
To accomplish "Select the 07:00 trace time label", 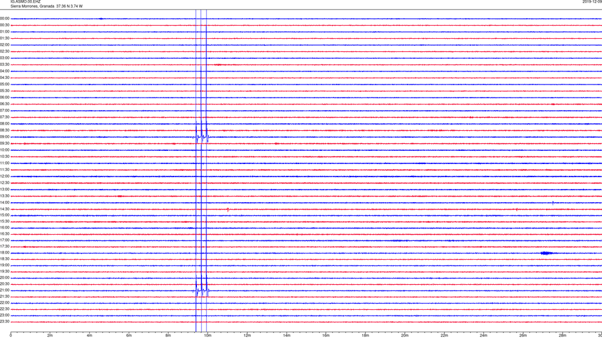I will click(4, 110).
